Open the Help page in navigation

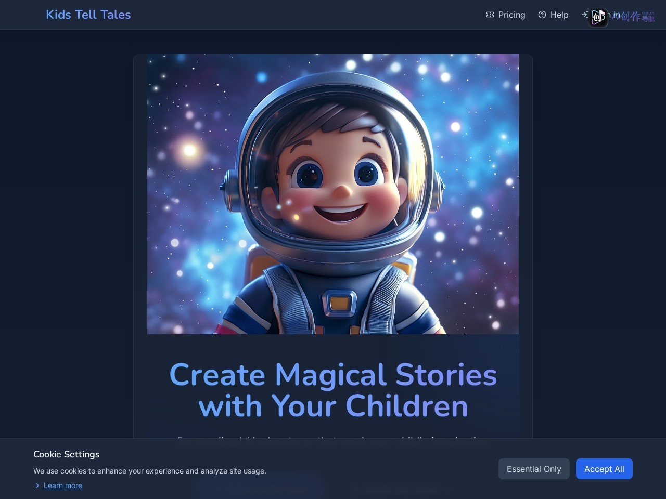click(553, 15)
